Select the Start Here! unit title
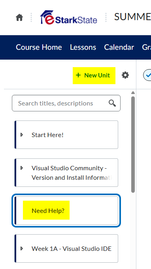The height and width of the screenshot is (269, 151). pos(47,135)
